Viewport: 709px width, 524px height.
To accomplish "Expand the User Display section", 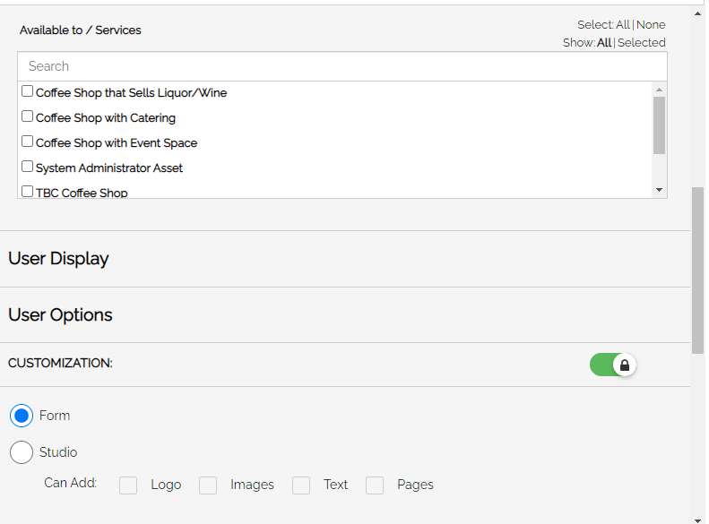I will click(x=345, y=259).
